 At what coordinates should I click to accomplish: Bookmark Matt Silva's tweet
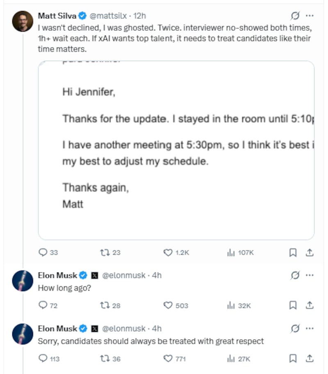(293, 253)
